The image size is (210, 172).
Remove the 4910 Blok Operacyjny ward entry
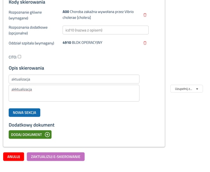tap(145, 43)
